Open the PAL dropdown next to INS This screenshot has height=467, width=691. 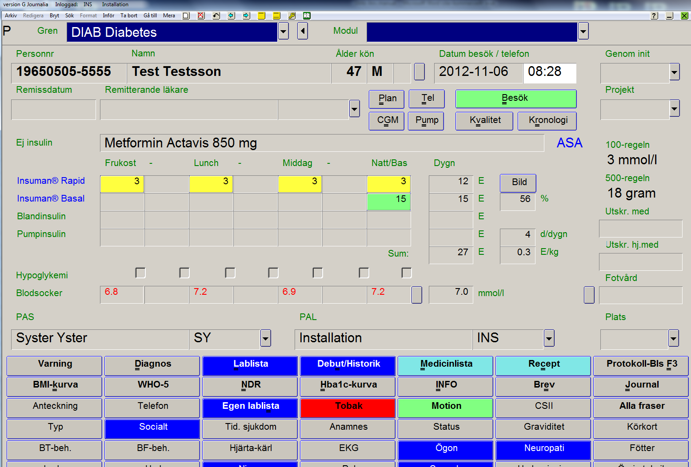click(x=549, y=338)
